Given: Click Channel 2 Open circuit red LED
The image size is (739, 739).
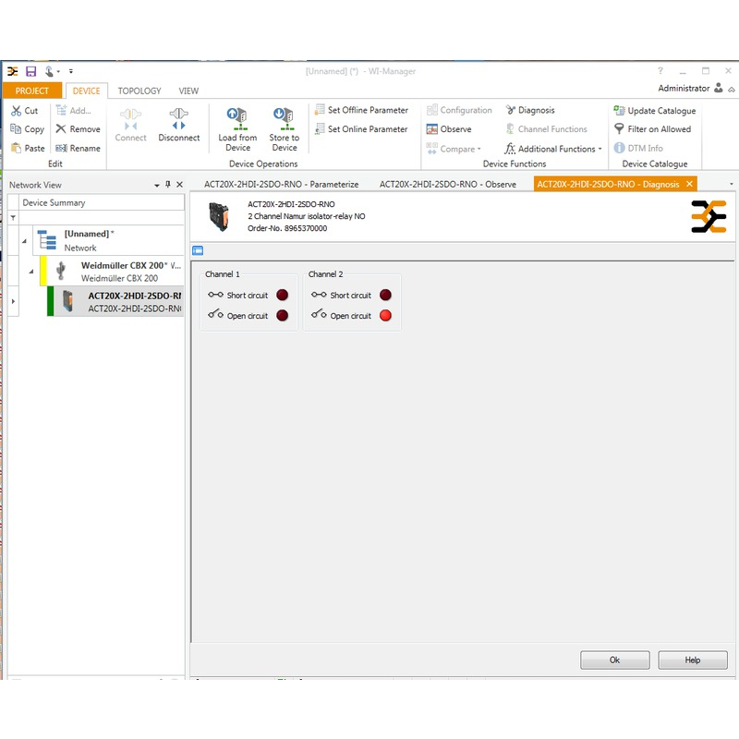Looking at the screenshot, I should 385,315.
